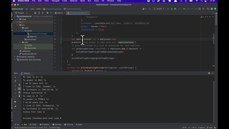Click the Code With Me user icon
The height and width of the screenshot is (129, 229).
click(144, 9)
